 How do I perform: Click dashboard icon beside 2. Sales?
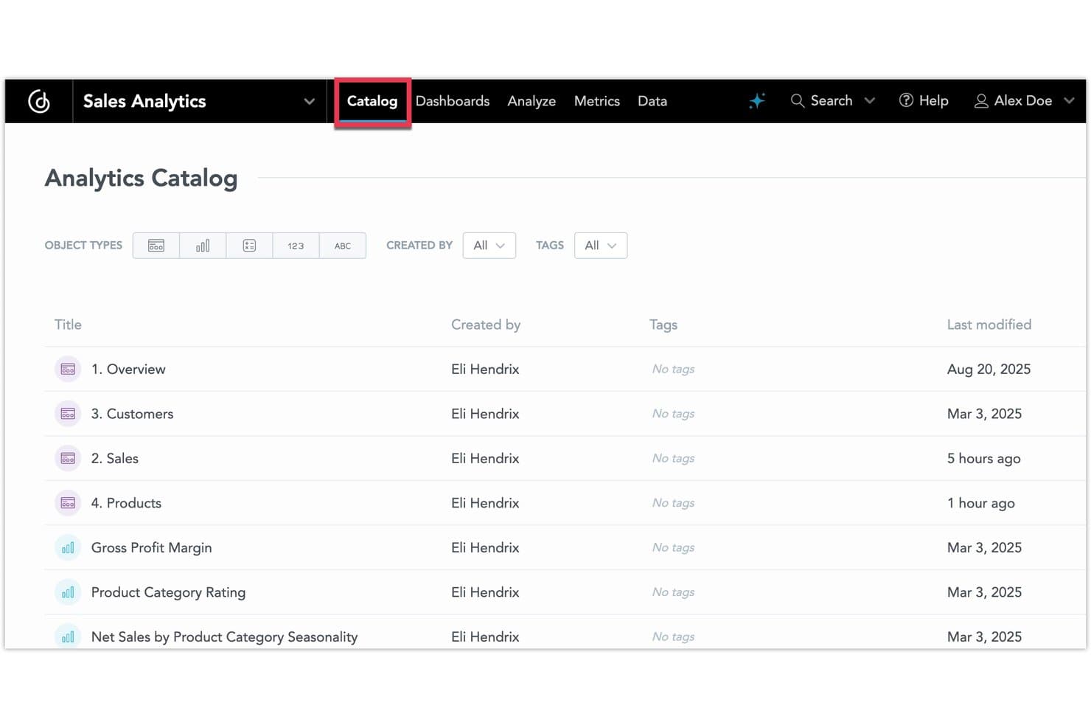click(x=68, y=458)
